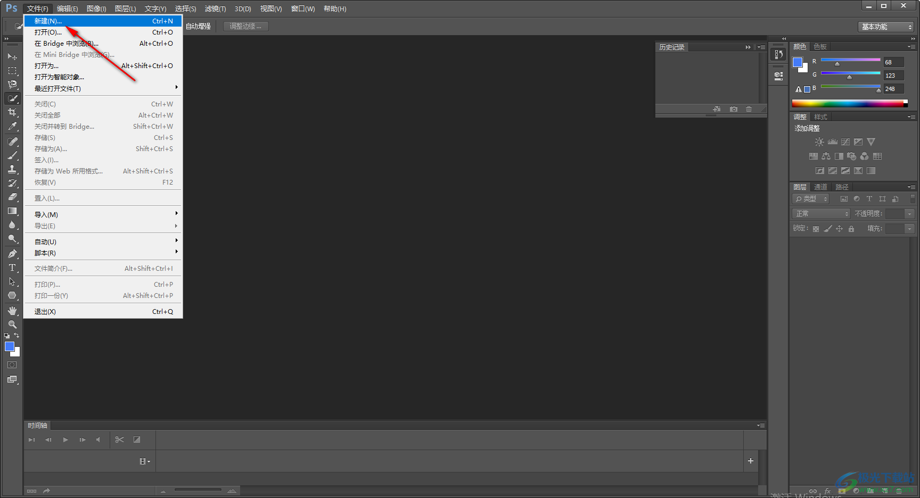Reset default foreground and background colors
920x498 pixels.
(x=7, y=336)
